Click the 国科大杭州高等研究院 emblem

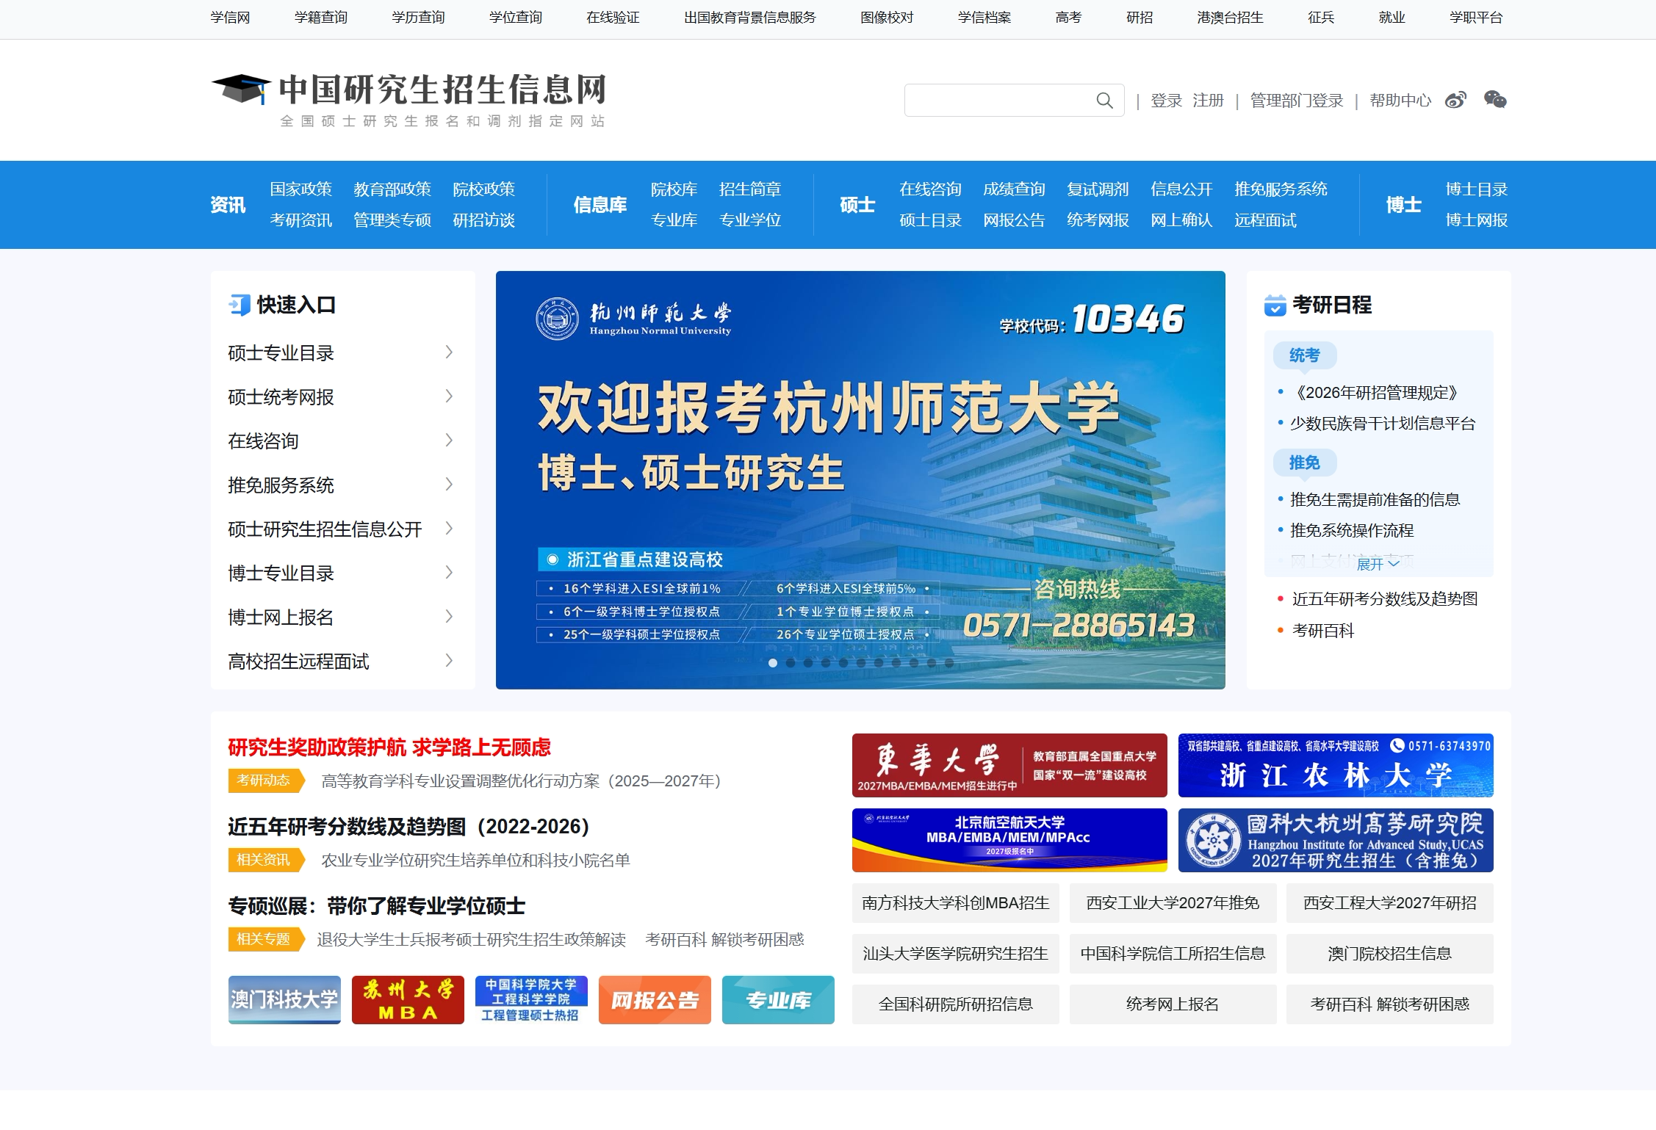pyautogui.click(x=1214, y=840)
